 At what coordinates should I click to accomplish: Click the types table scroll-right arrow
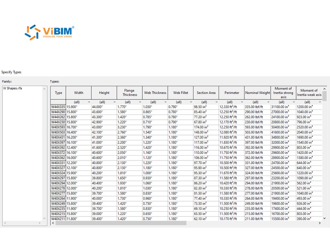320,223
